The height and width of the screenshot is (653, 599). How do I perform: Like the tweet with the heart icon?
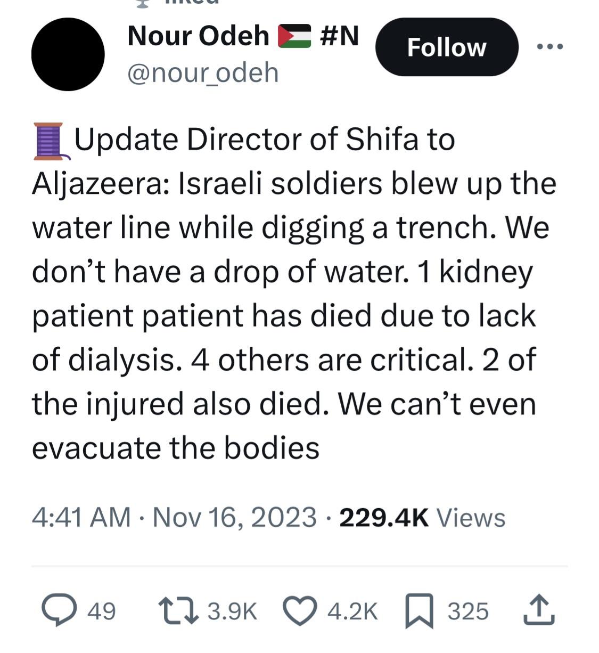point(300,611)
